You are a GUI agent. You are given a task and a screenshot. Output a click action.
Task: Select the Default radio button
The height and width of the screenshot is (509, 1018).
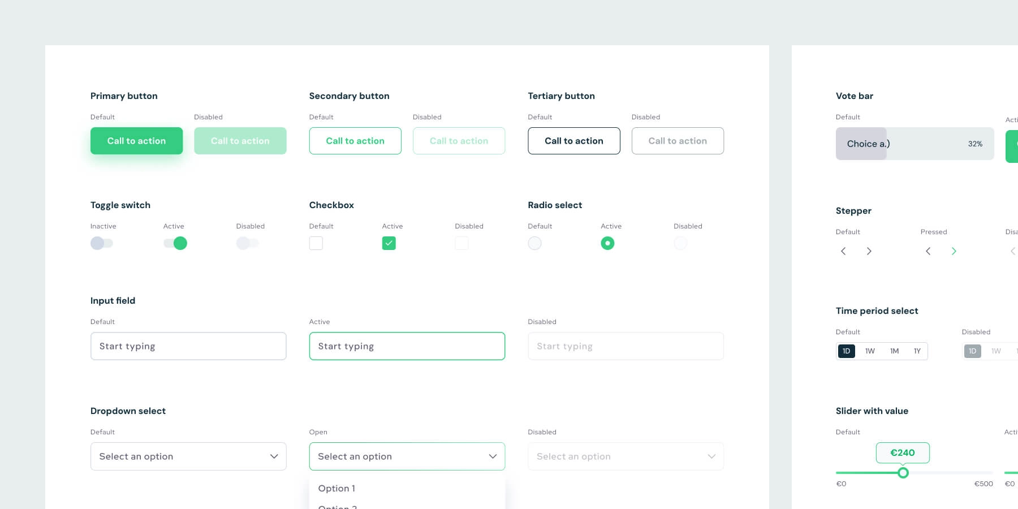pos(534,243)
